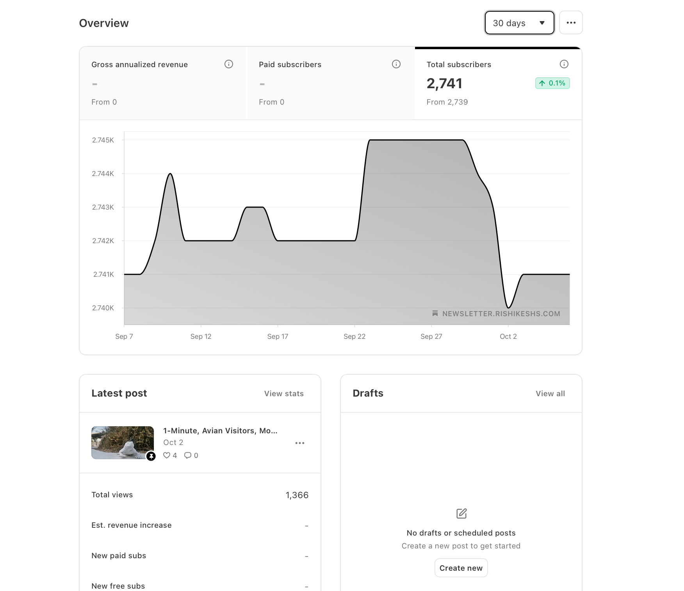Select the Gross annualized revenue tab
Image resolution: width=684 pixels, height=591 pixels.
pyautogui.click(x=163, y=83)
